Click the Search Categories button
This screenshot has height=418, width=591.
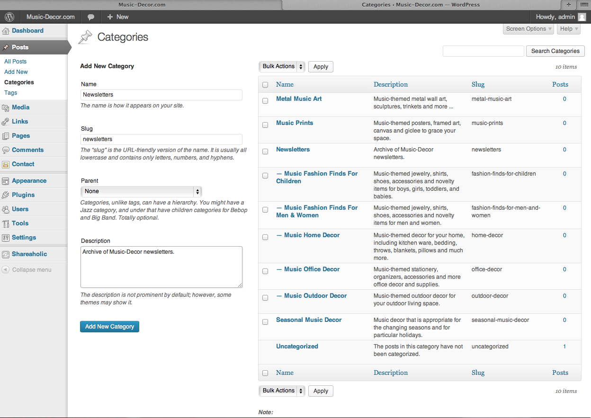555,51
